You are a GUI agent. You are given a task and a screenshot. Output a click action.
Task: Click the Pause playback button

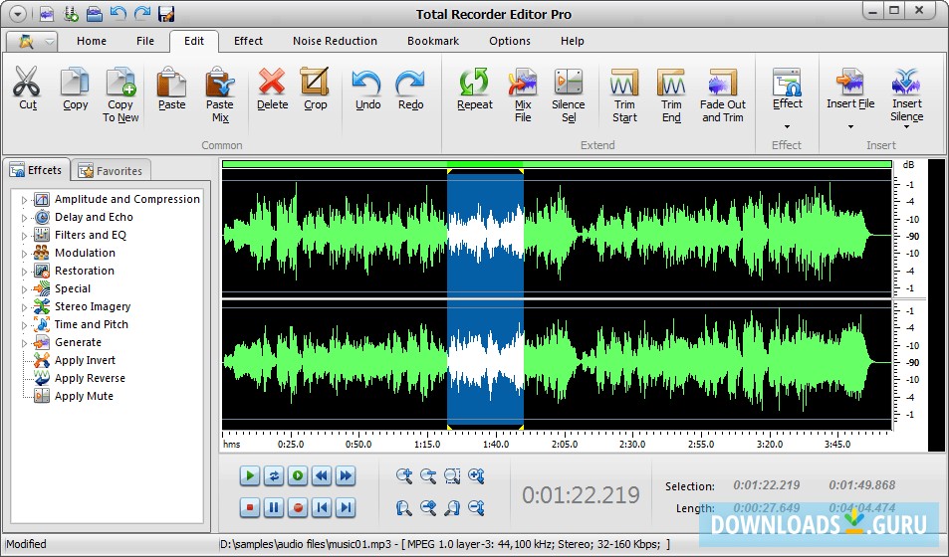[274, 508]
